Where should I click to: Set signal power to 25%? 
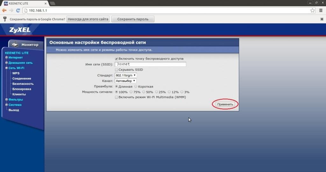tap(157, 92)
